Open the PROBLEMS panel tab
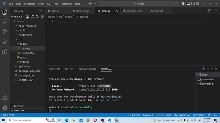220x123 pixels. click(x=55, y=69)
